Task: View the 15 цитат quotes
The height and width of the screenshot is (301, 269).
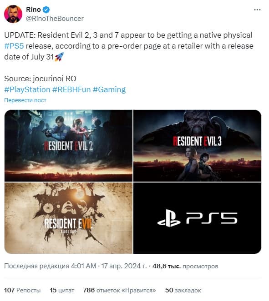Action: click(62, 290)
